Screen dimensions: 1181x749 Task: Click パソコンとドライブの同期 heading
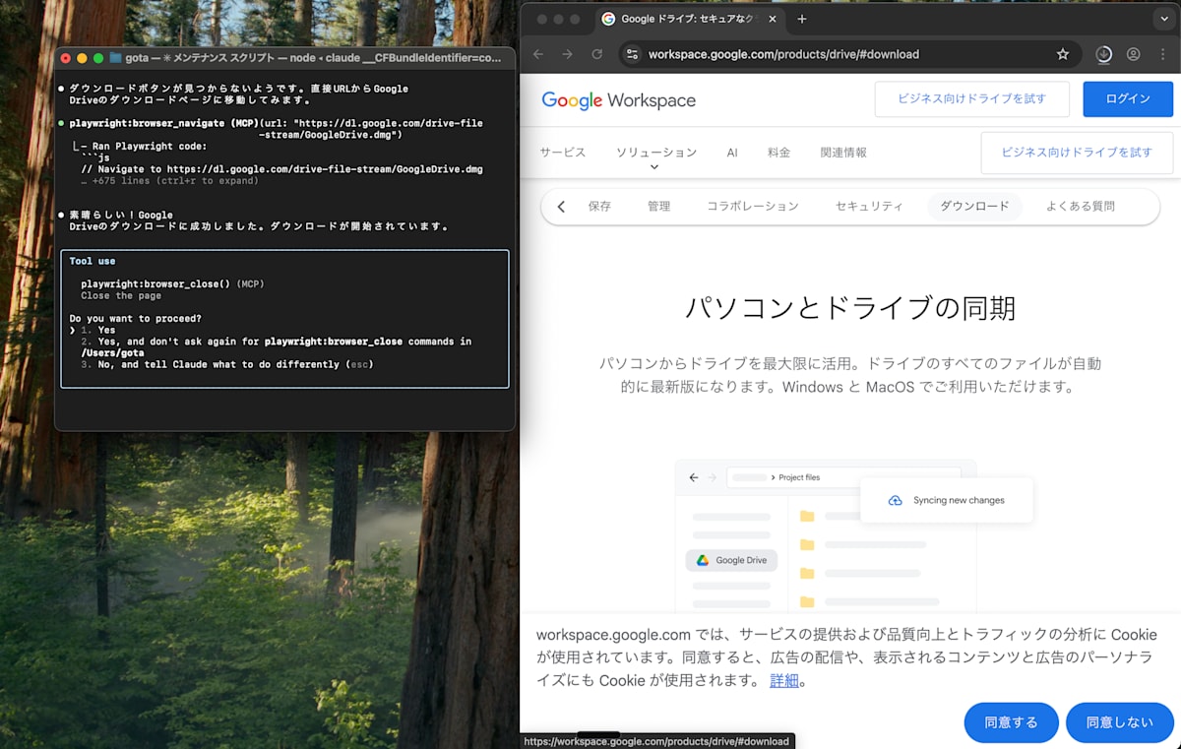click(850, 308)
